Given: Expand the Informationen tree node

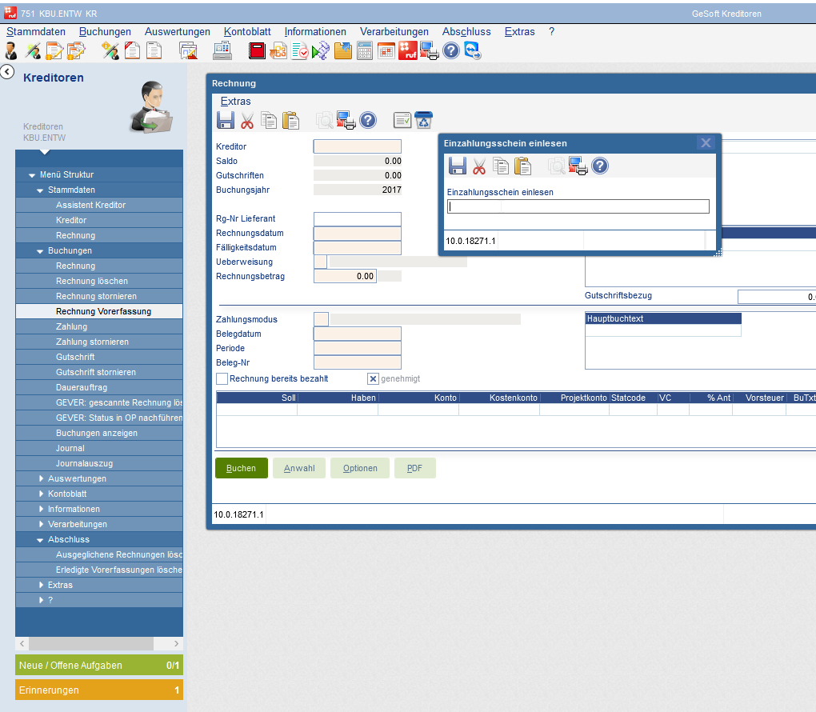Looking at the screenshot, I should click(41, 509).
